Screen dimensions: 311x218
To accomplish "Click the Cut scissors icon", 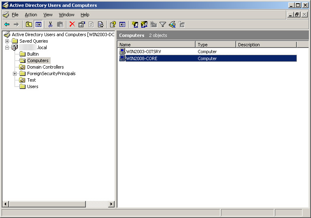I will click(50, 24).
